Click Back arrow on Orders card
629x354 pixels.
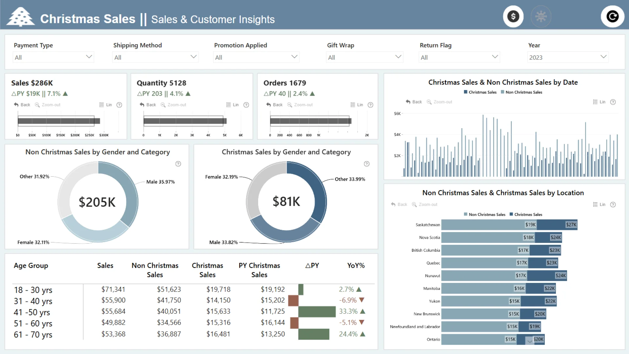274,105
